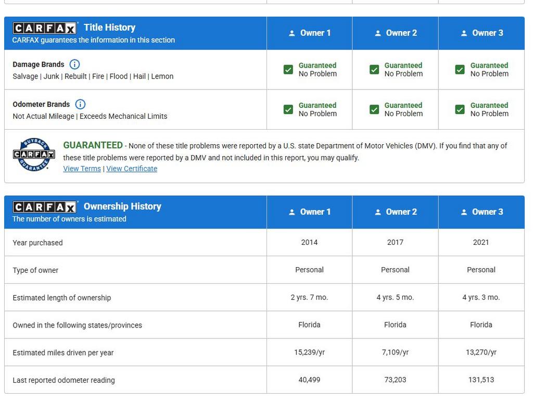Viewport: 533px width, 403px height.
Task: Click Owner 3 last odometer reading 131,513
Action: point(481,380)
